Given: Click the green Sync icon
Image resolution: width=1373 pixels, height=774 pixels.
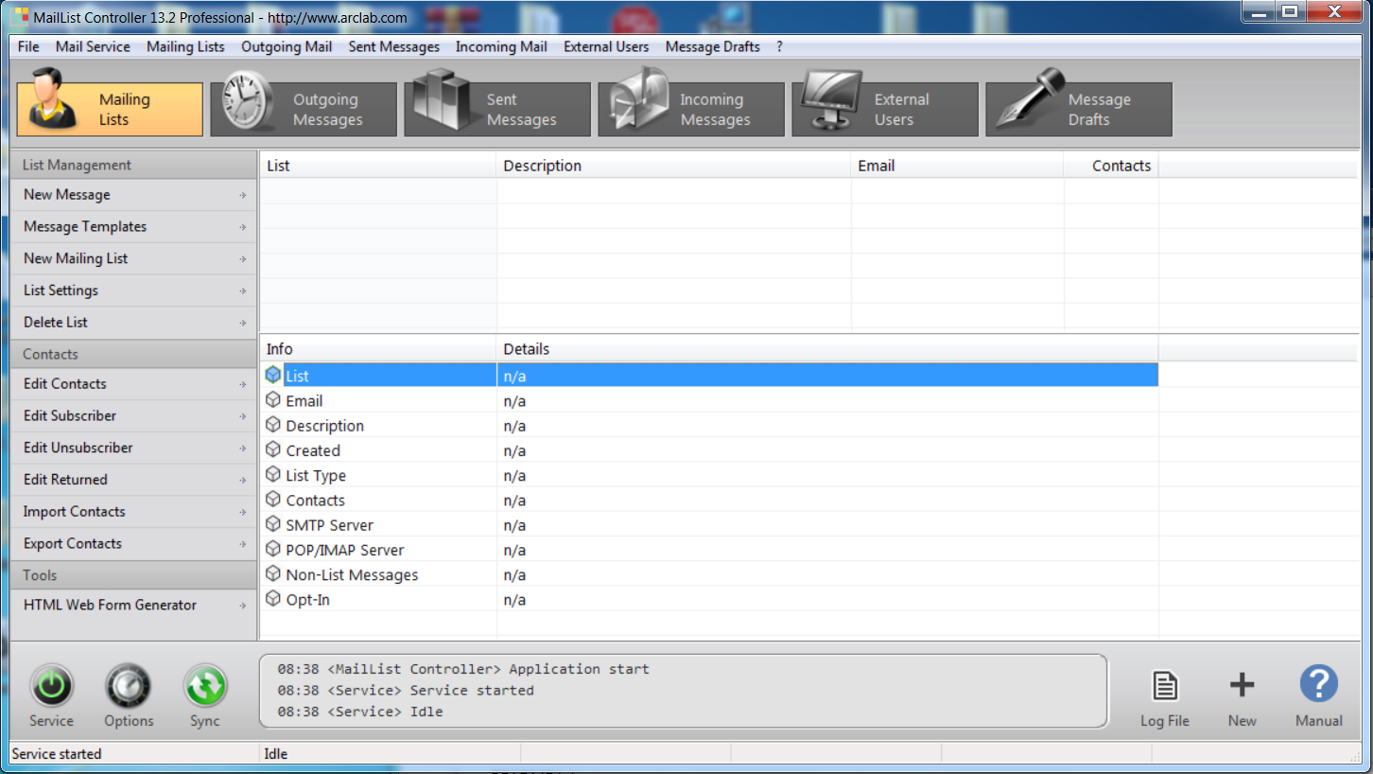Looking at the screenshot, I should (x=204, y=687).
